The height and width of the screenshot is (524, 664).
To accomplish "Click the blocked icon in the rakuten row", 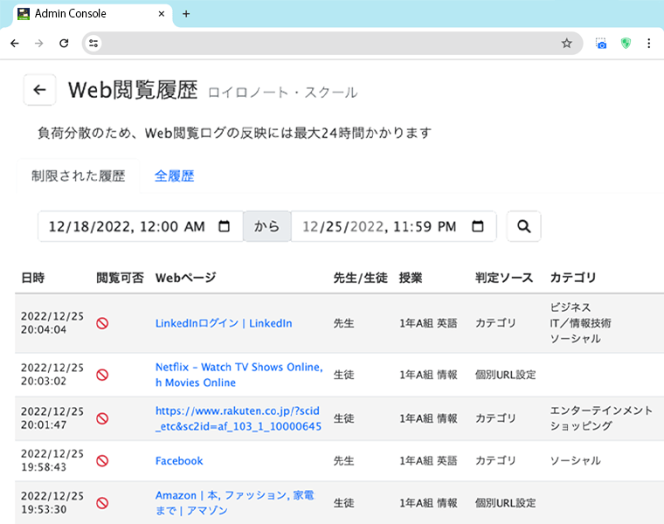I will point(102,418).
